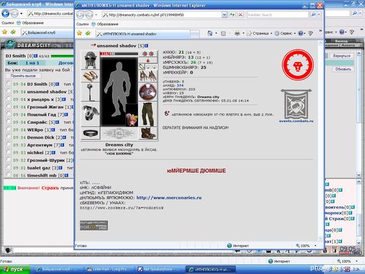This screenshot has height=274, width=365.
Task: Click the golden bracers equipment slot
Action: coord(90,76)
